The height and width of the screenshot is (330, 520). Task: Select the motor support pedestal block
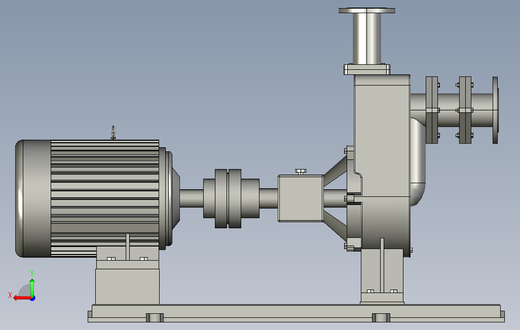[x=127, y=286]
